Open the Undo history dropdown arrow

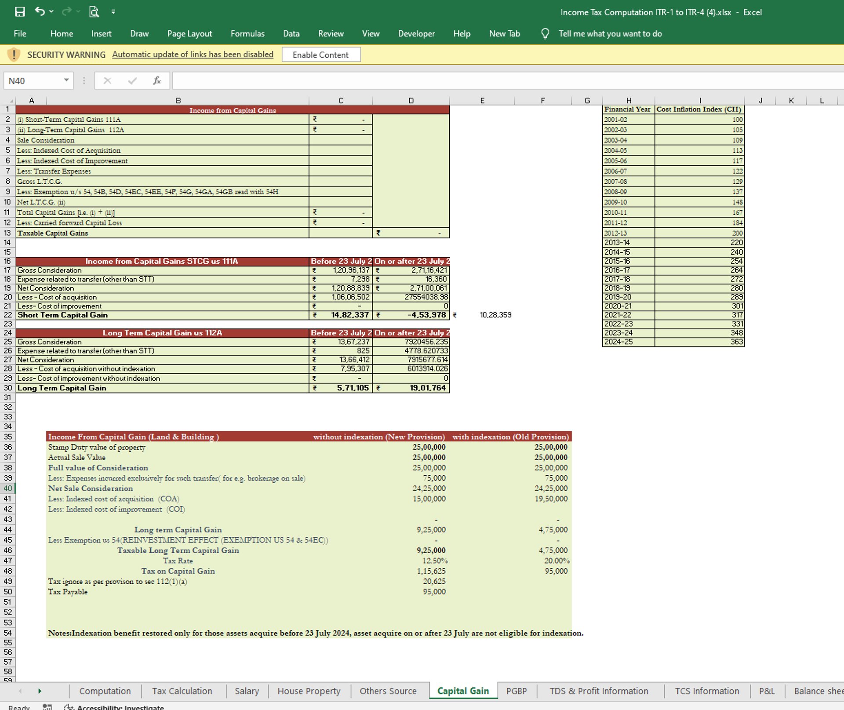point(52,12)
